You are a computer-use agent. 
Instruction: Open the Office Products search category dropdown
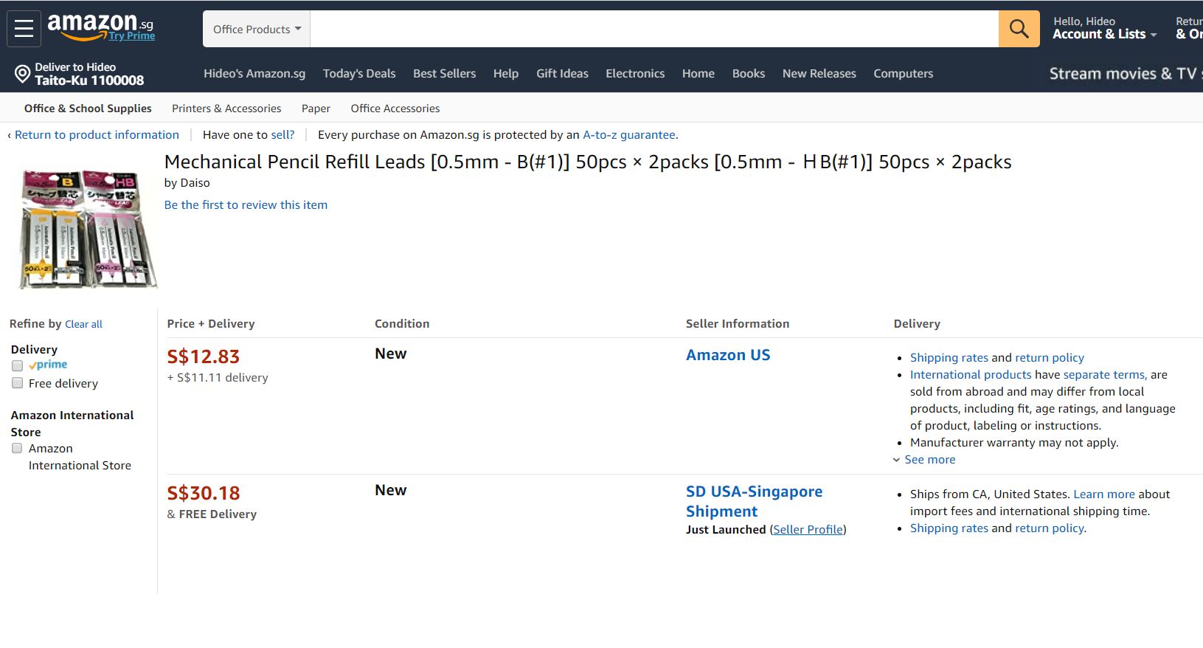tap(257, 29)
